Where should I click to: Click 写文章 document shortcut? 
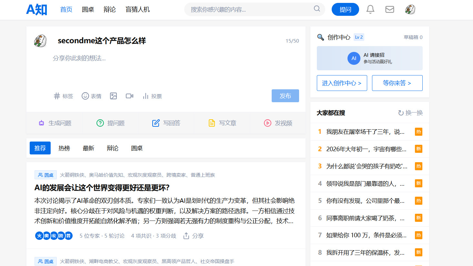(x=223, y=123)
